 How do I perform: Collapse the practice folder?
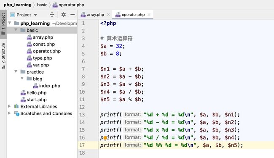(x=16, y=71)
